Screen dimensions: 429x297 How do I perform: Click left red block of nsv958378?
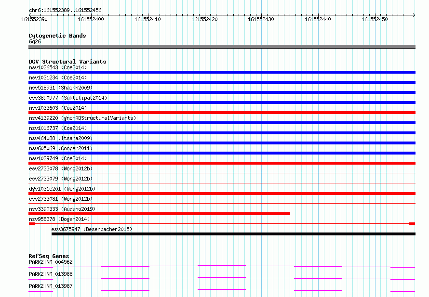click(32, 224)
